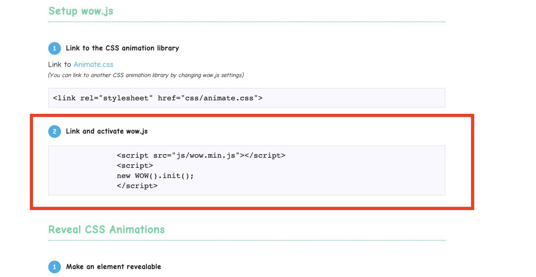Click step 1 badge next to 'Make an element revealable'
536x277 pixels.
[54, 267]
